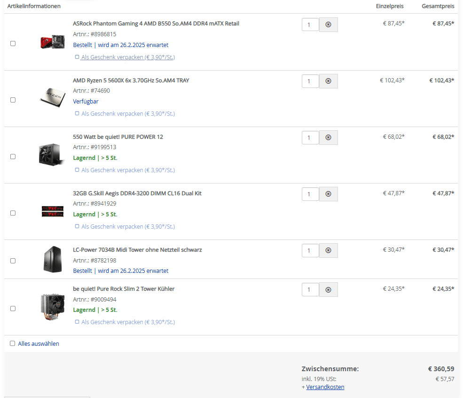Remove Pure Rock Slim 2 cooler item
Viewport: 463px width, 398px height.
point(328,290)
